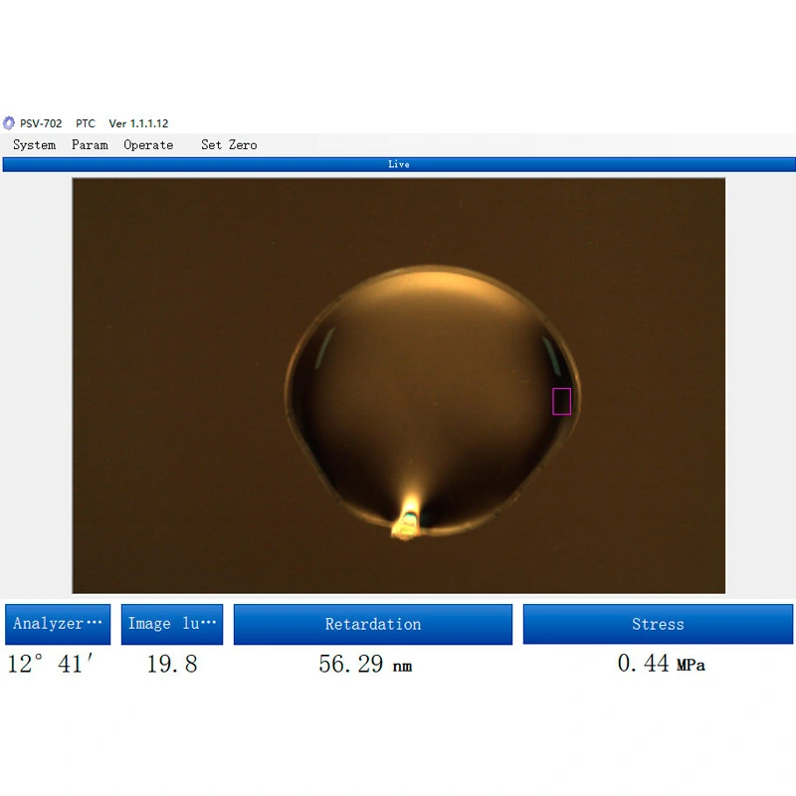The width and height of the screenshot is (796, 796).
Task: Click the live lens preview image
Action: 398,383
